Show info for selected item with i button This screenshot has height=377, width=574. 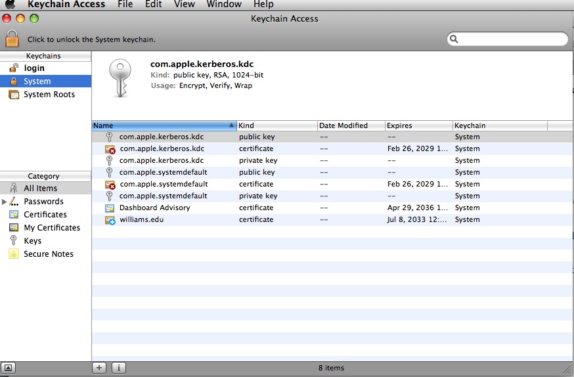point(119,368)
